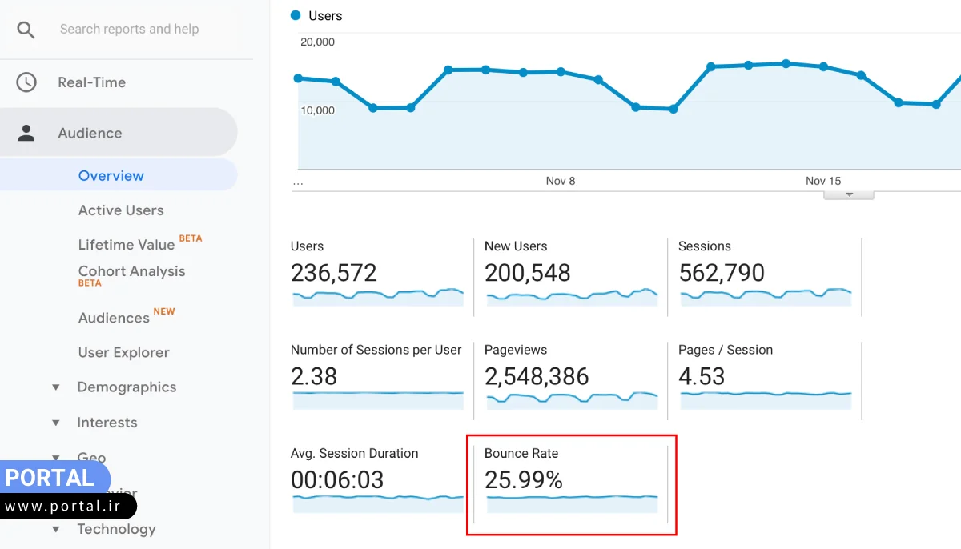Click the Bounce Rate metric card

point(571,484)
